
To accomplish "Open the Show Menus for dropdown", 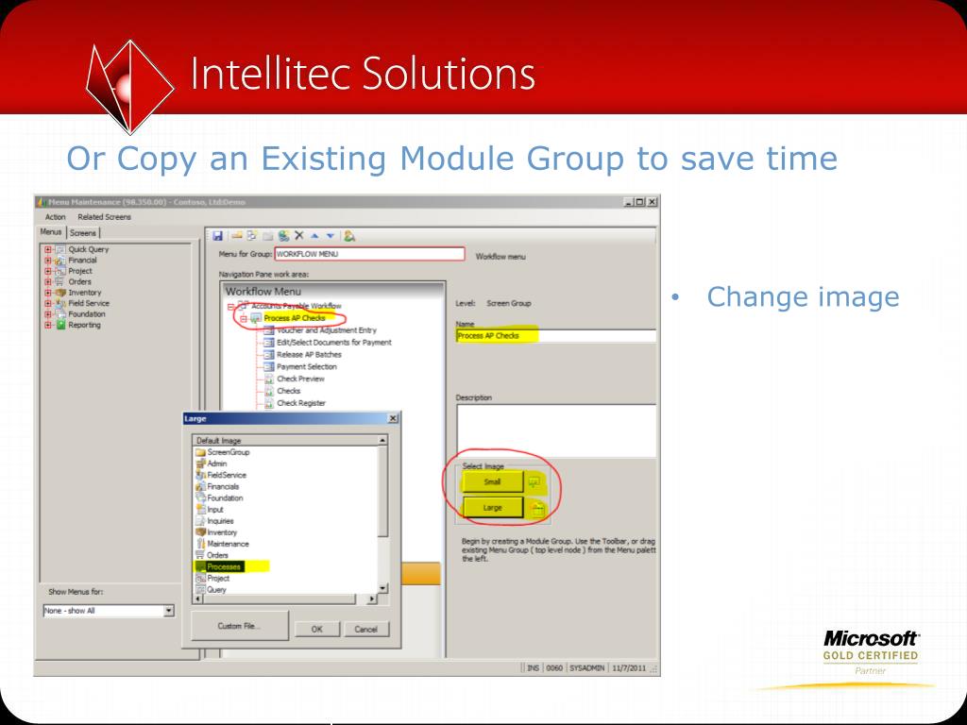I will (169, 611).
